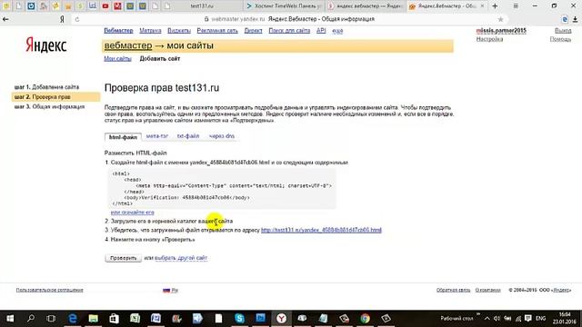Open a new browser tab with plus icon
This screenshot has width=582, height=327.
(495, 6)
